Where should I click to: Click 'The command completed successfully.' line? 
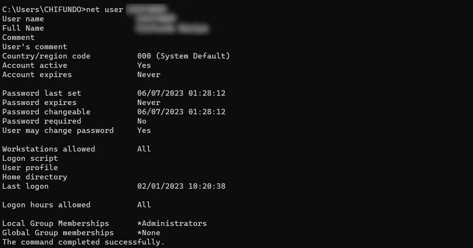click(x=84, y=242)
